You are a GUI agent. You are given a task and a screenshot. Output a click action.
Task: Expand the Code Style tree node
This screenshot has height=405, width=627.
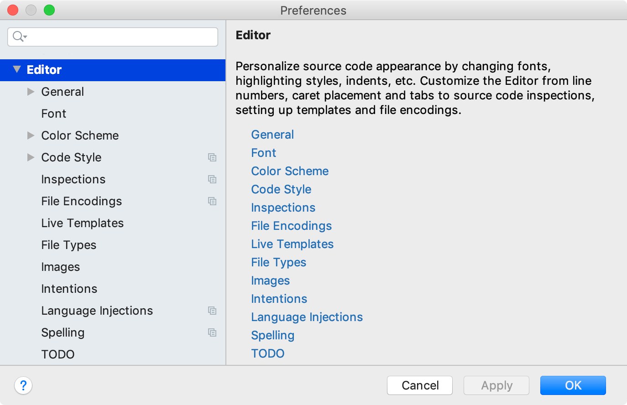(x=31, y=157)
